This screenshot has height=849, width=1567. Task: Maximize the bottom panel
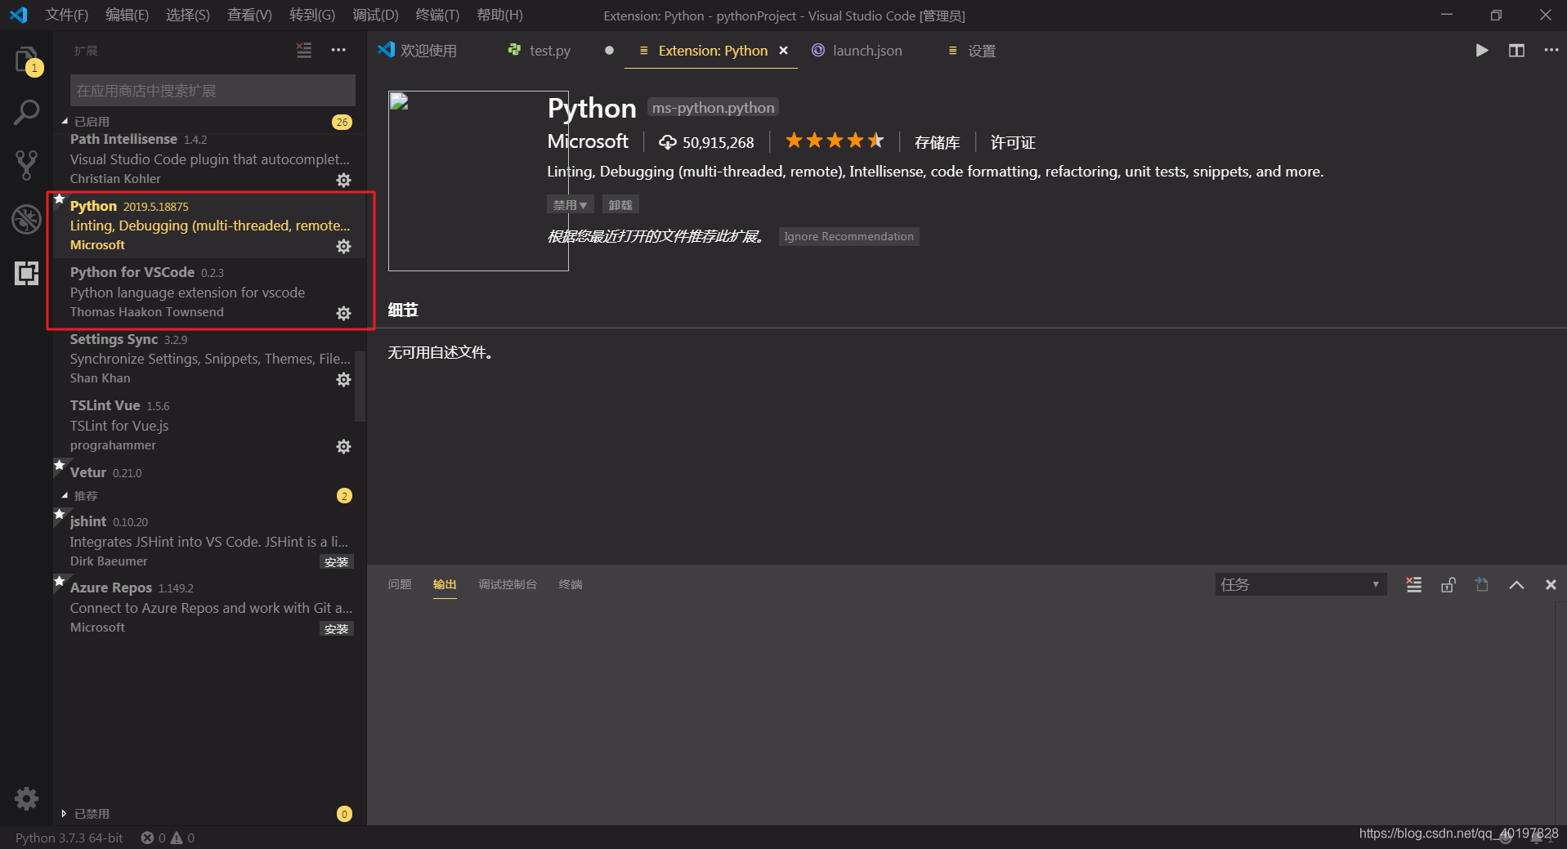1516,584
